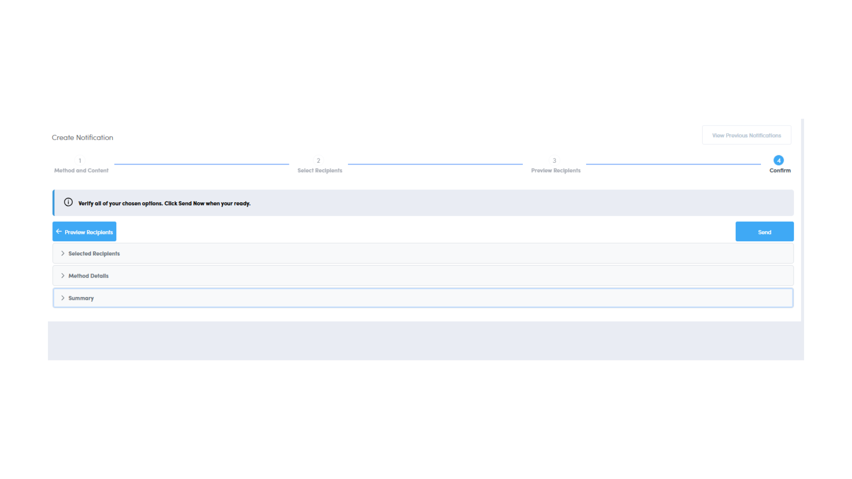Click the Method Details panel header
This screenshot has height=479, width=852.
(88, 276)
